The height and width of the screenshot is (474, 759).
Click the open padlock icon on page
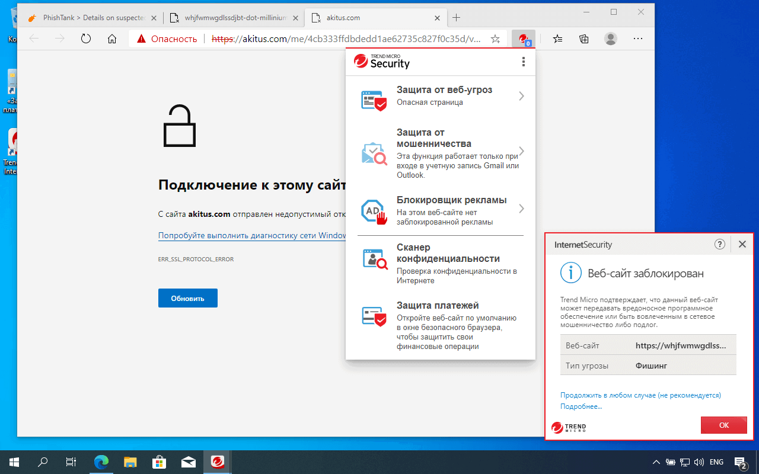[179, 126]
